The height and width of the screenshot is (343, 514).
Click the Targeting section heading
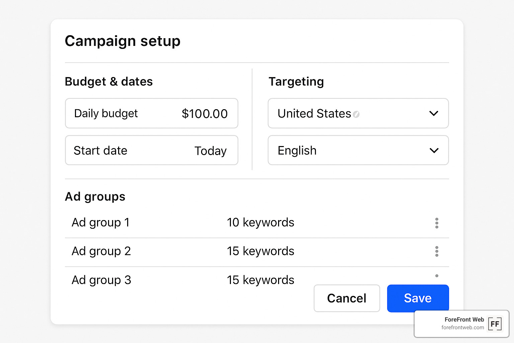tap(296, 82)
